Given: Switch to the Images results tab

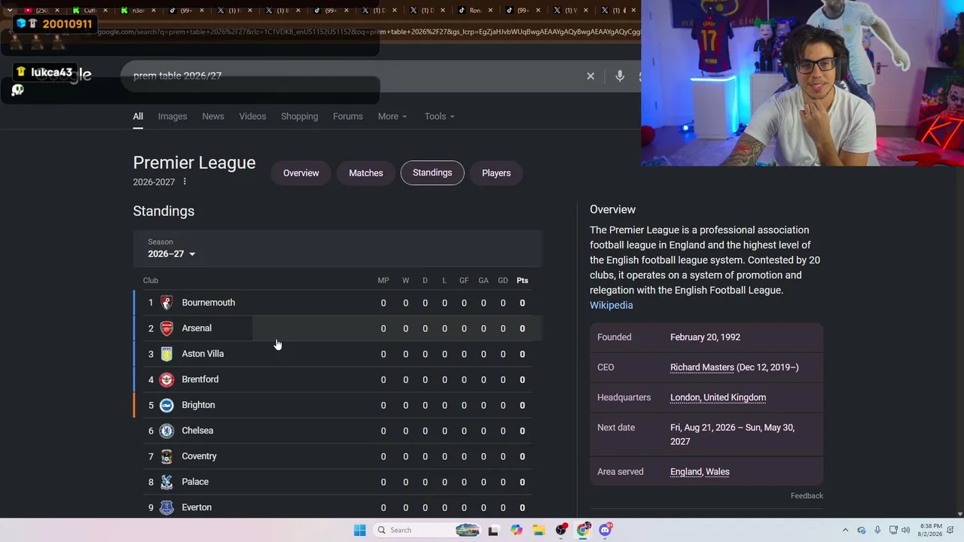Looking at the screenshot, I should (x=172, y=117).
